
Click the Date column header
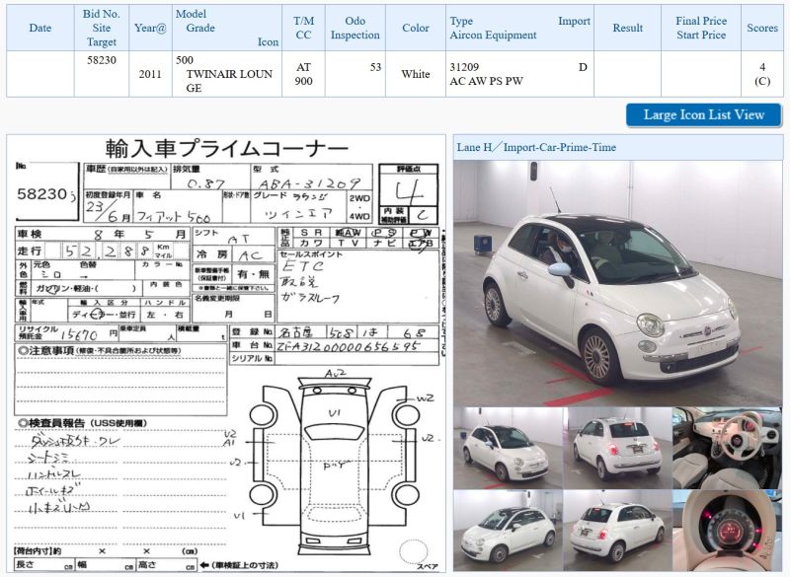click(40, 29)
